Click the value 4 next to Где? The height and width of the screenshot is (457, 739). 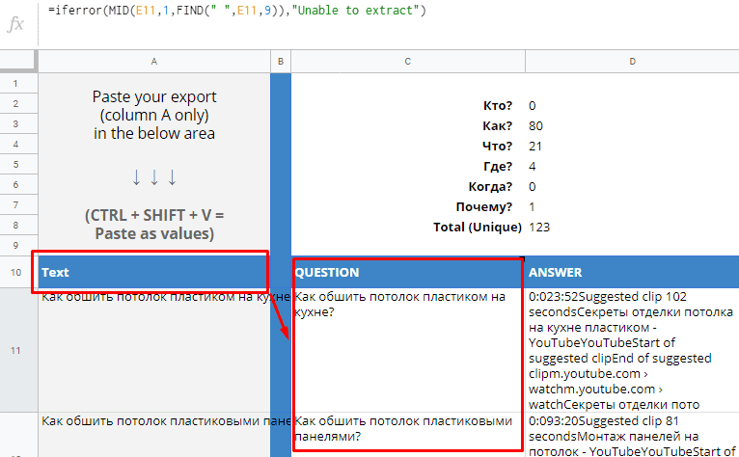[533, 166]
